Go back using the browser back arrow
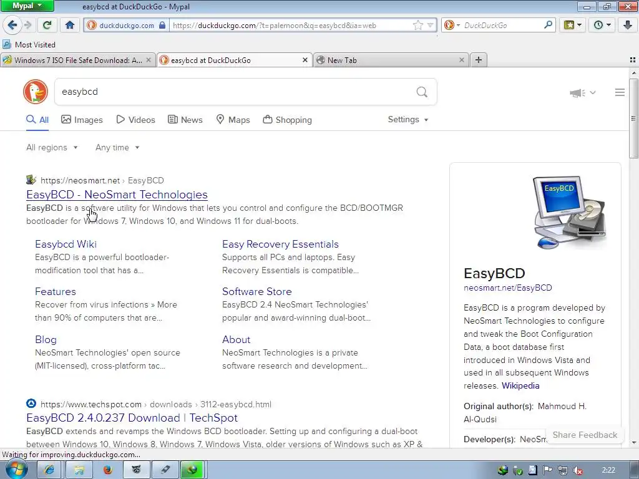Screen dimensions: 639x479 tap(12, 25)
